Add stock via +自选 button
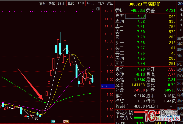The height and width of the screenshot is (124, 183). tap(100, 3)
